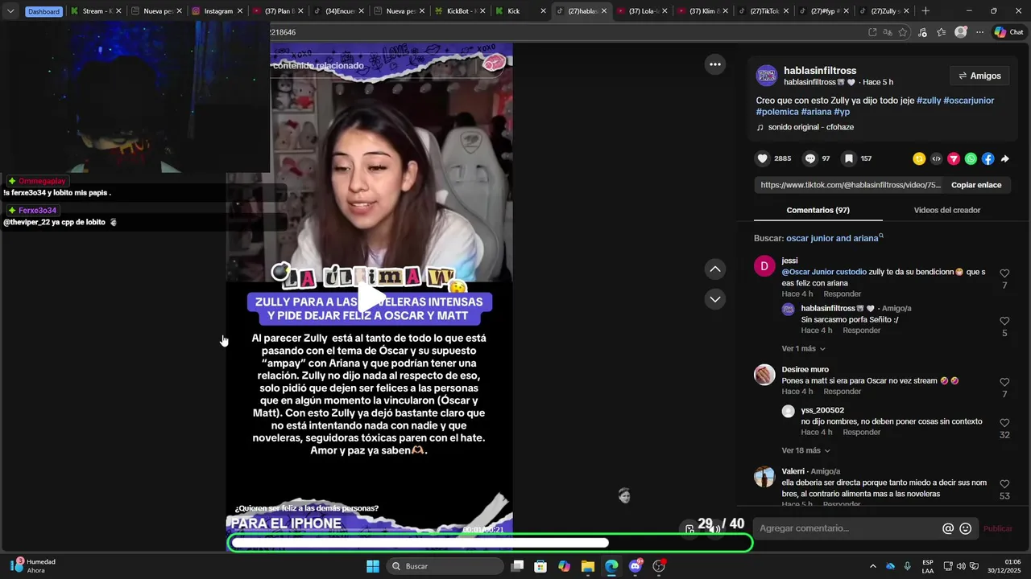Open Discord from taskbar

coord(635,566)
